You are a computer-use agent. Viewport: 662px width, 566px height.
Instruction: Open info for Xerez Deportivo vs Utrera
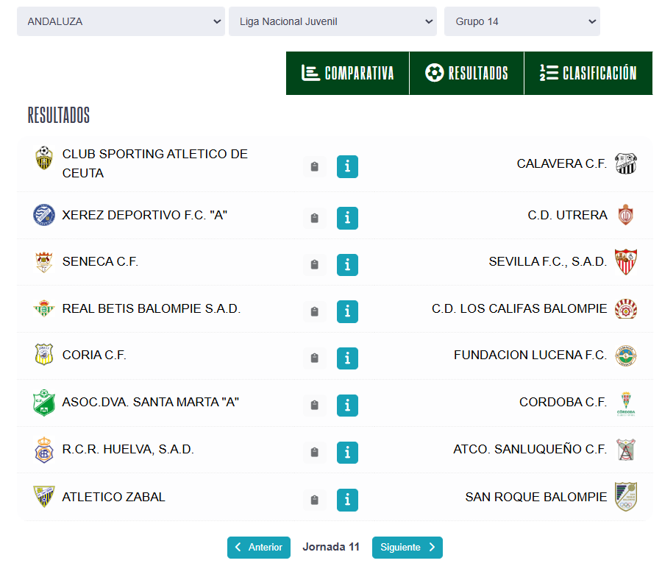click(347, 218)
